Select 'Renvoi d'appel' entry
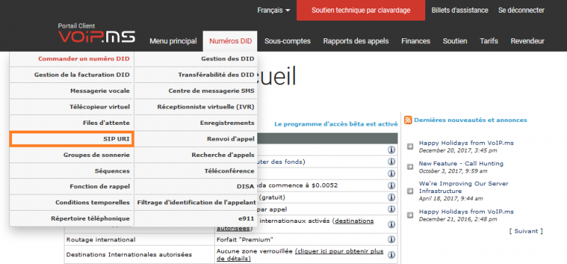Viewport: 567px width, 264px height. click(196, 139)
